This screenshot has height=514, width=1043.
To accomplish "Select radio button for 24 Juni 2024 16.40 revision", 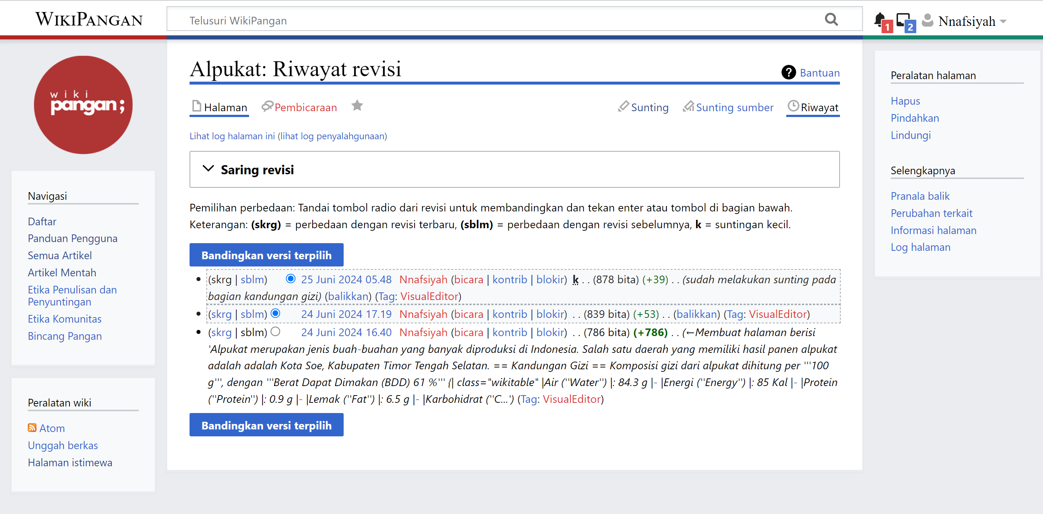I will click(275, 332).
